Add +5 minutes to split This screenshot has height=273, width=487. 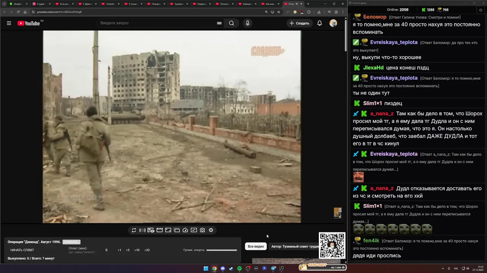pos(128,250)
